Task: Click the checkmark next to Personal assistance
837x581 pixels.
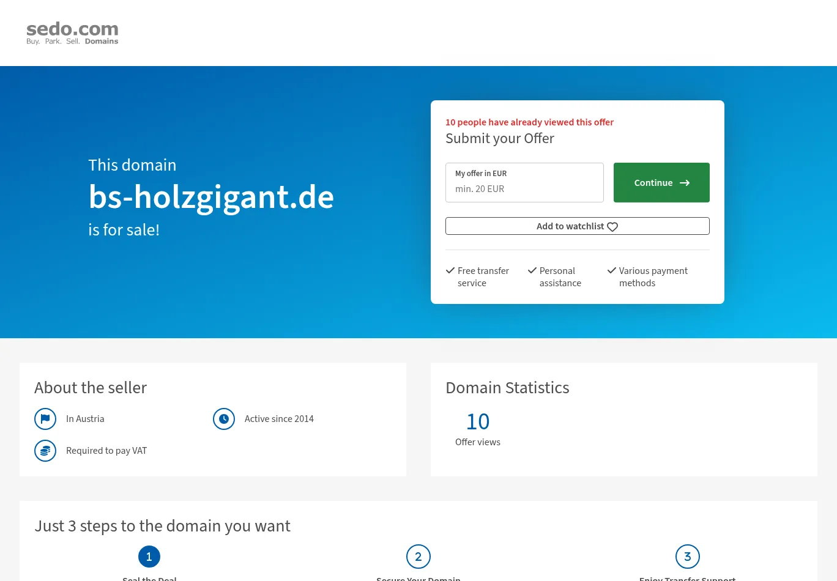Action: click(532, 270)
